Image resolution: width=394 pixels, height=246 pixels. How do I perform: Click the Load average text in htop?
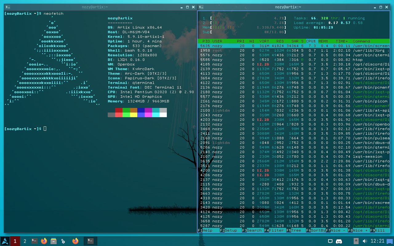328,23
